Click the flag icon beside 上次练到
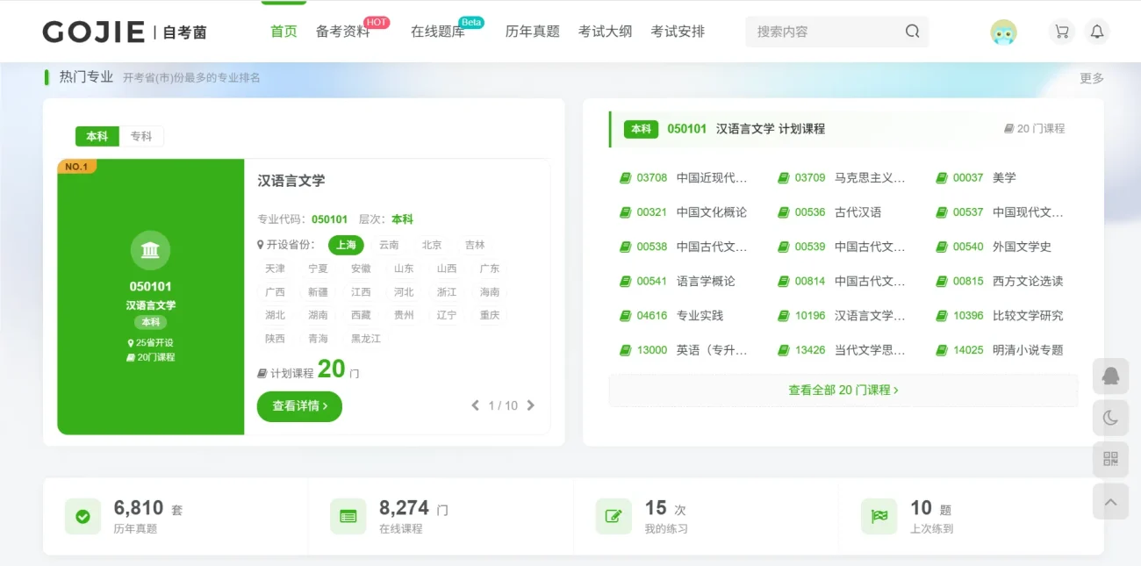Screen dimensions: 1141x566 [x=879, y=517]
